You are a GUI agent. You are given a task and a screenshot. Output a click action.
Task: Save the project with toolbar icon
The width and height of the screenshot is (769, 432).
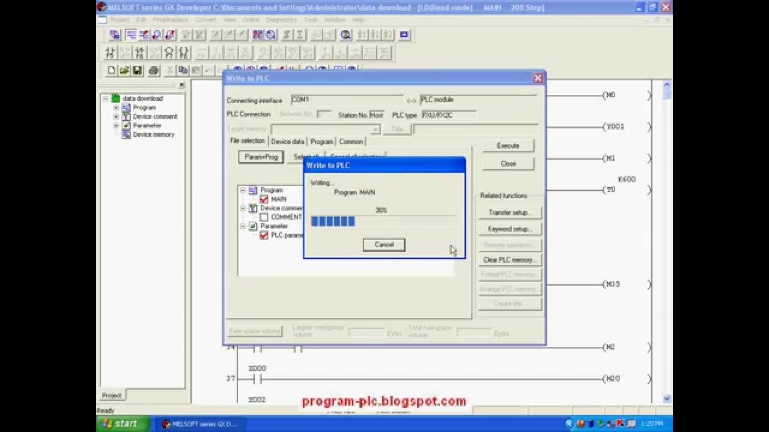pyautogui.click(x=137, y=70)
